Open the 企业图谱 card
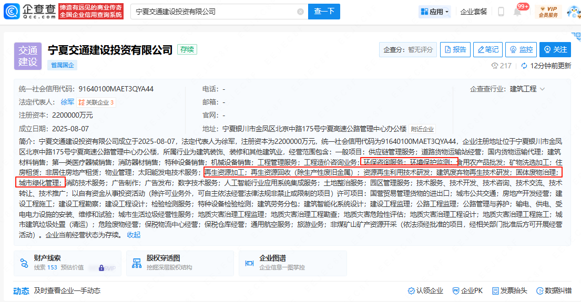This screenshot has width=581, height=302. pos(293,263)
